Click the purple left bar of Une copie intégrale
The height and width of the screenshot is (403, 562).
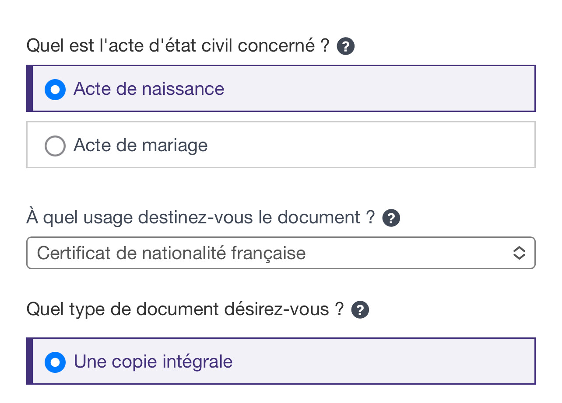(29, 361)
